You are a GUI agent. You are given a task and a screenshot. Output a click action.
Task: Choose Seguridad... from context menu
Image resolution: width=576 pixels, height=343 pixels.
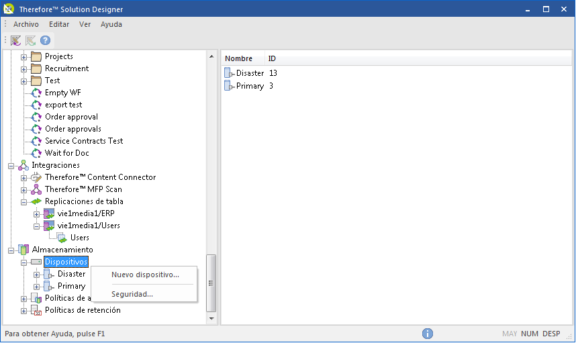coord(144,294)
